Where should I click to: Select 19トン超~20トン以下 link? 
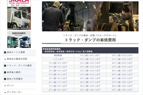tap(90, 90)
